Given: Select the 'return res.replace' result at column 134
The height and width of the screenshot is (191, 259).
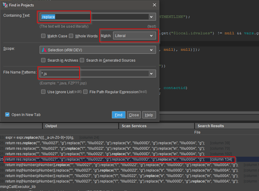Looking at the screenshot, I should pyautogui.click(x=129, y=159).
